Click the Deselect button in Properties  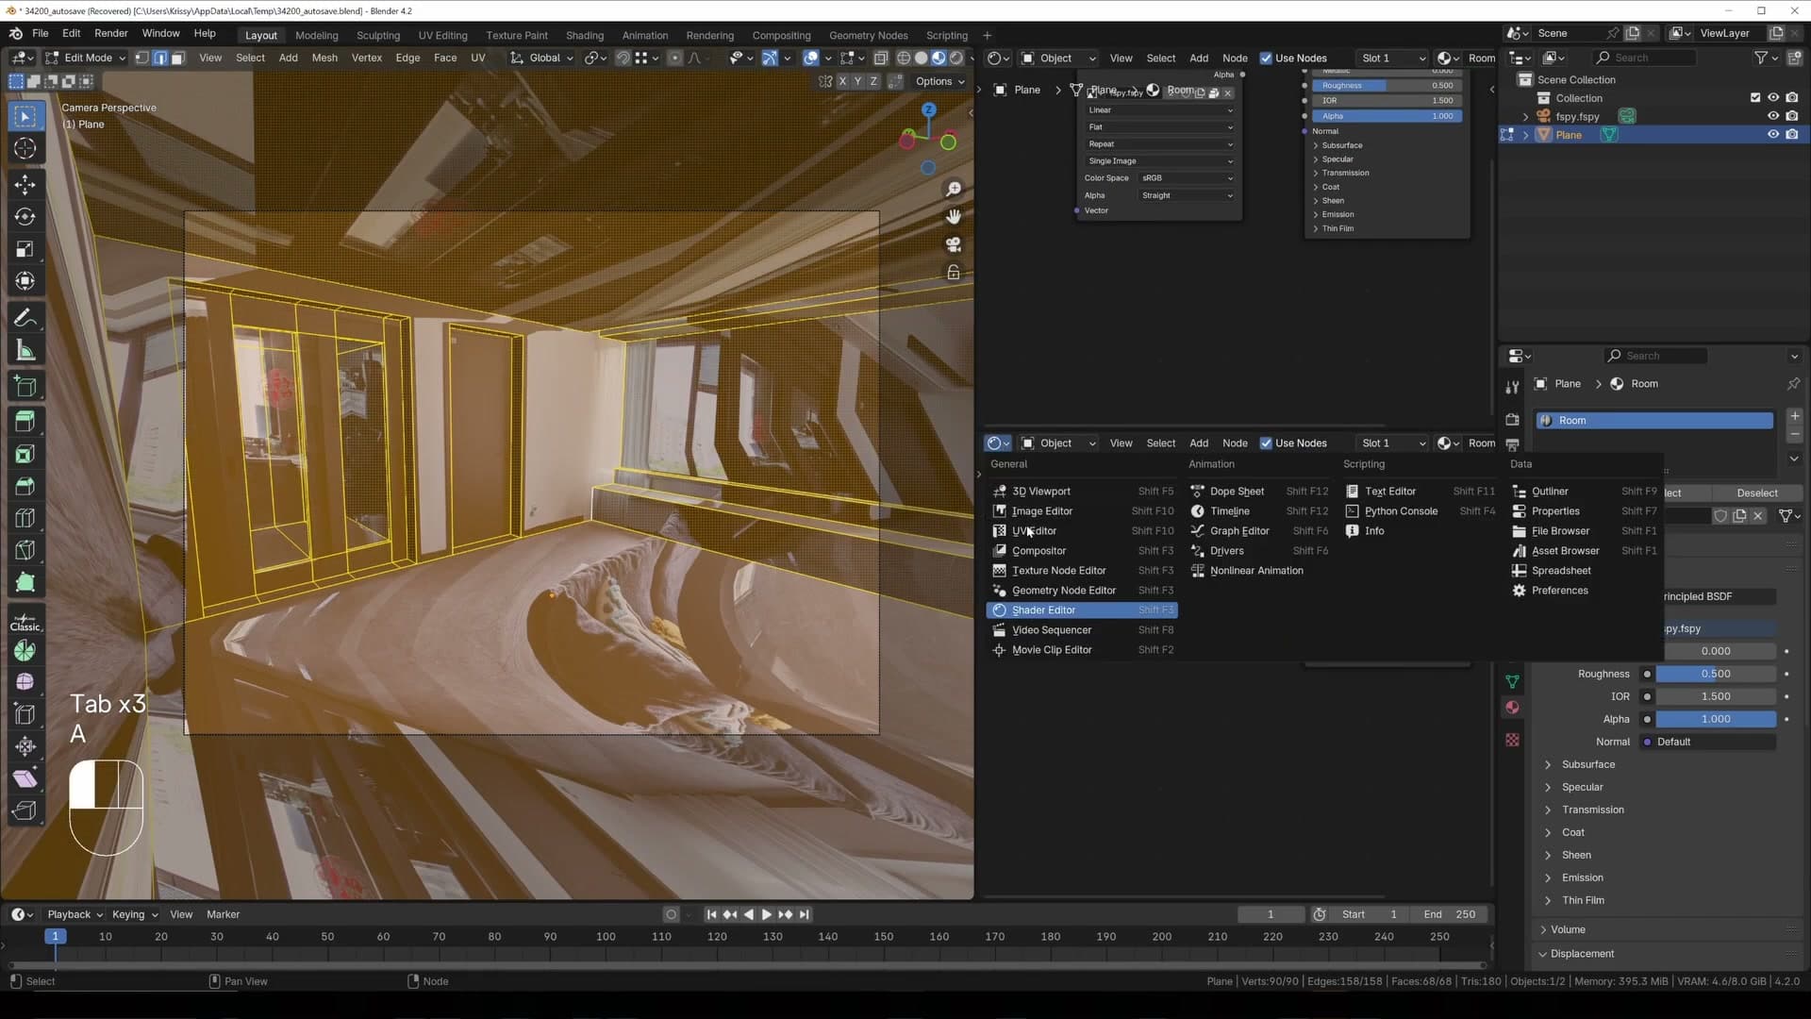1757,493
